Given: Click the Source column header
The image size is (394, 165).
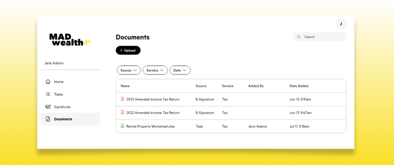Looking at the screenshot, I should click(x=201, y=86).
